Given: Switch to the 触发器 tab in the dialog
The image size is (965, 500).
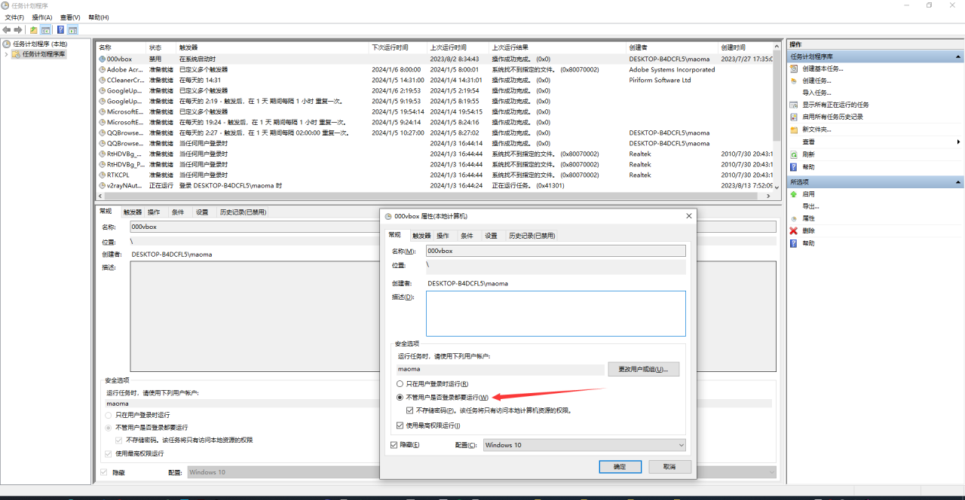Looking at the screenshot, I should coord(421,236).
